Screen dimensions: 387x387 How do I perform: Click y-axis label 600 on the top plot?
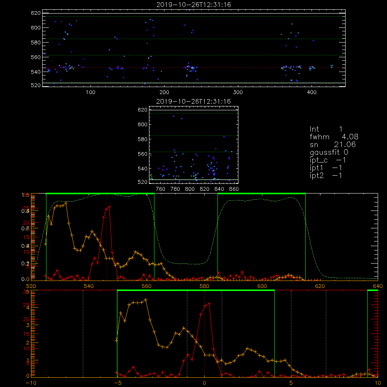[x=36, y=27]
